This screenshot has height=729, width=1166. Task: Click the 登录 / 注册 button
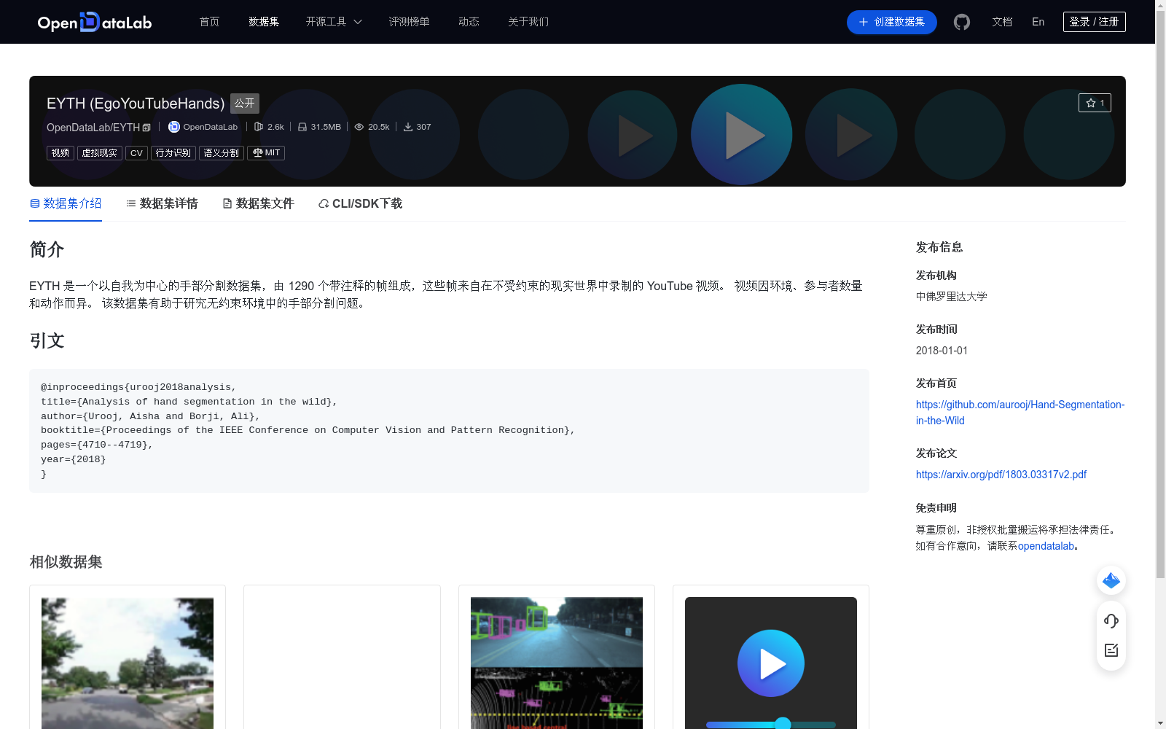point(1094,22)
